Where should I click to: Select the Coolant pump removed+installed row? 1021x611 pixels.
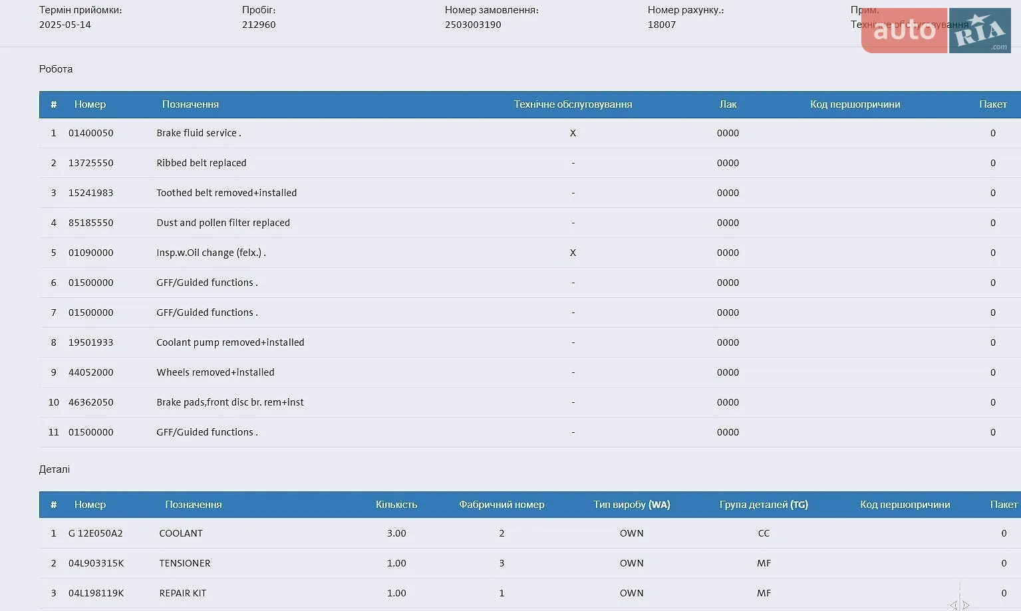(x=529, y=342)
